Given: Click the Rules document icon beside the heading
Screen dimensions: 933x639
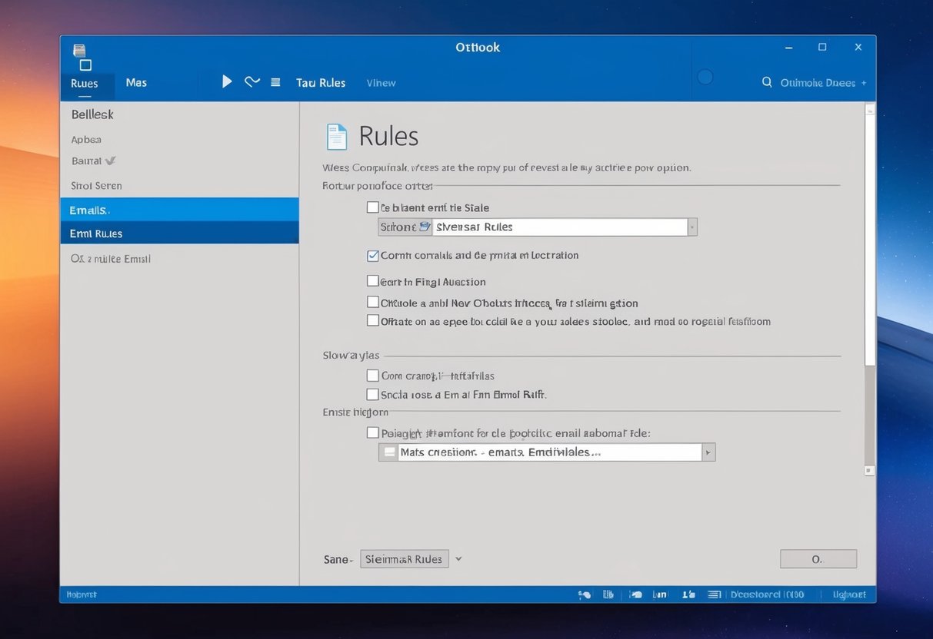Looking at the screenshot, I should [336, 135].
